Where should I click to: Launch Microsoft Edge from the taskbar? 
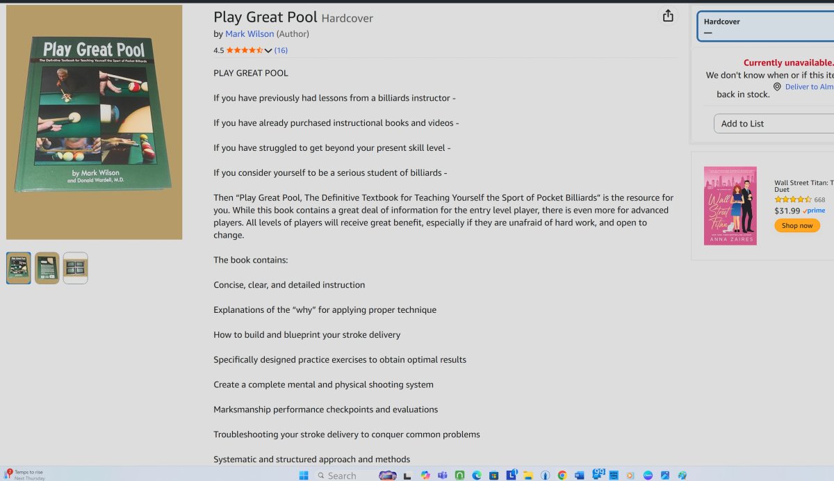[477, 475]
